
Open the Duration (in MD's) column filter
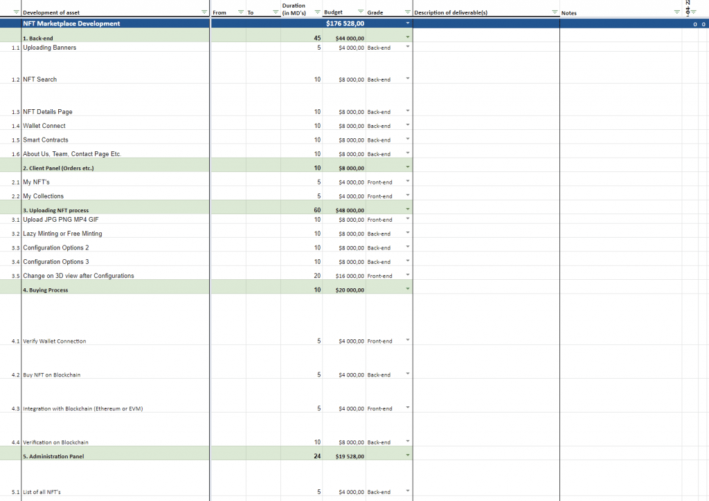pyautogui.click(x=317, y=12)
